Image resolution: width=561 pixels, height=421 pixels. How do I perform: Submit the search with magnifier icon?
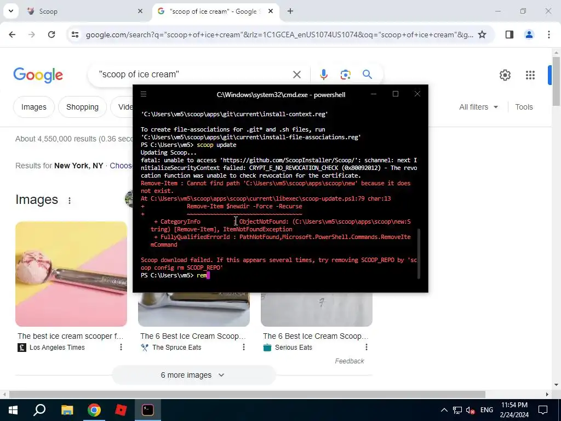pyautogui.click(x=368, y=75)
